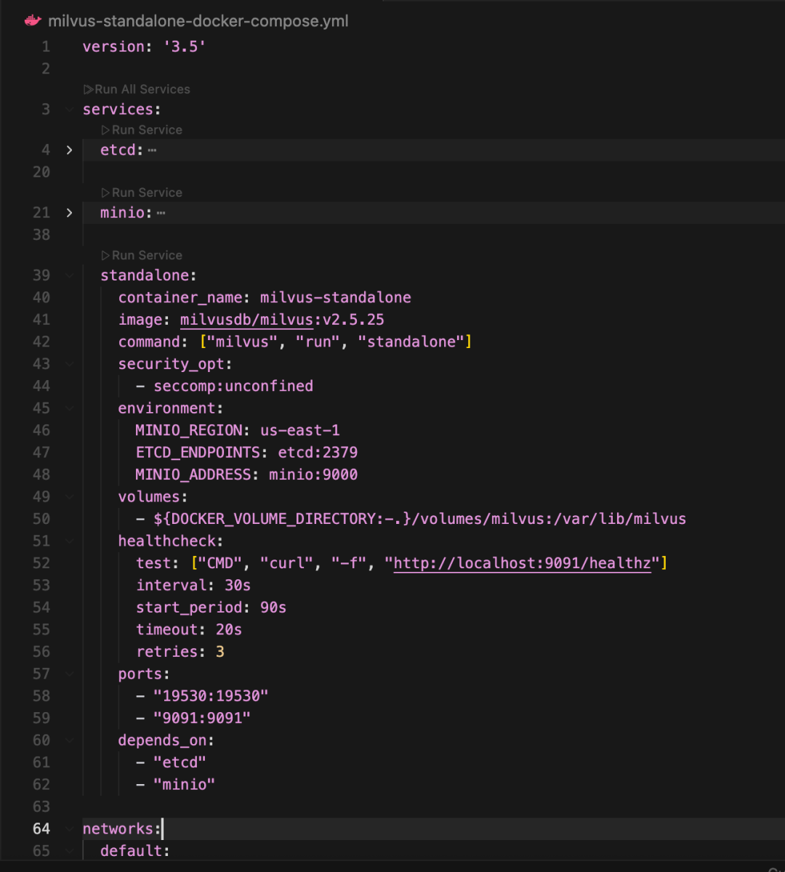Click the "9091:9091" port mapping

[x=202, y=718]
